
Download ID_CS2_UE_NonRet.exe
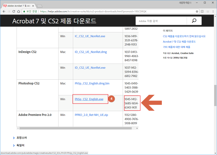point(90,68)
